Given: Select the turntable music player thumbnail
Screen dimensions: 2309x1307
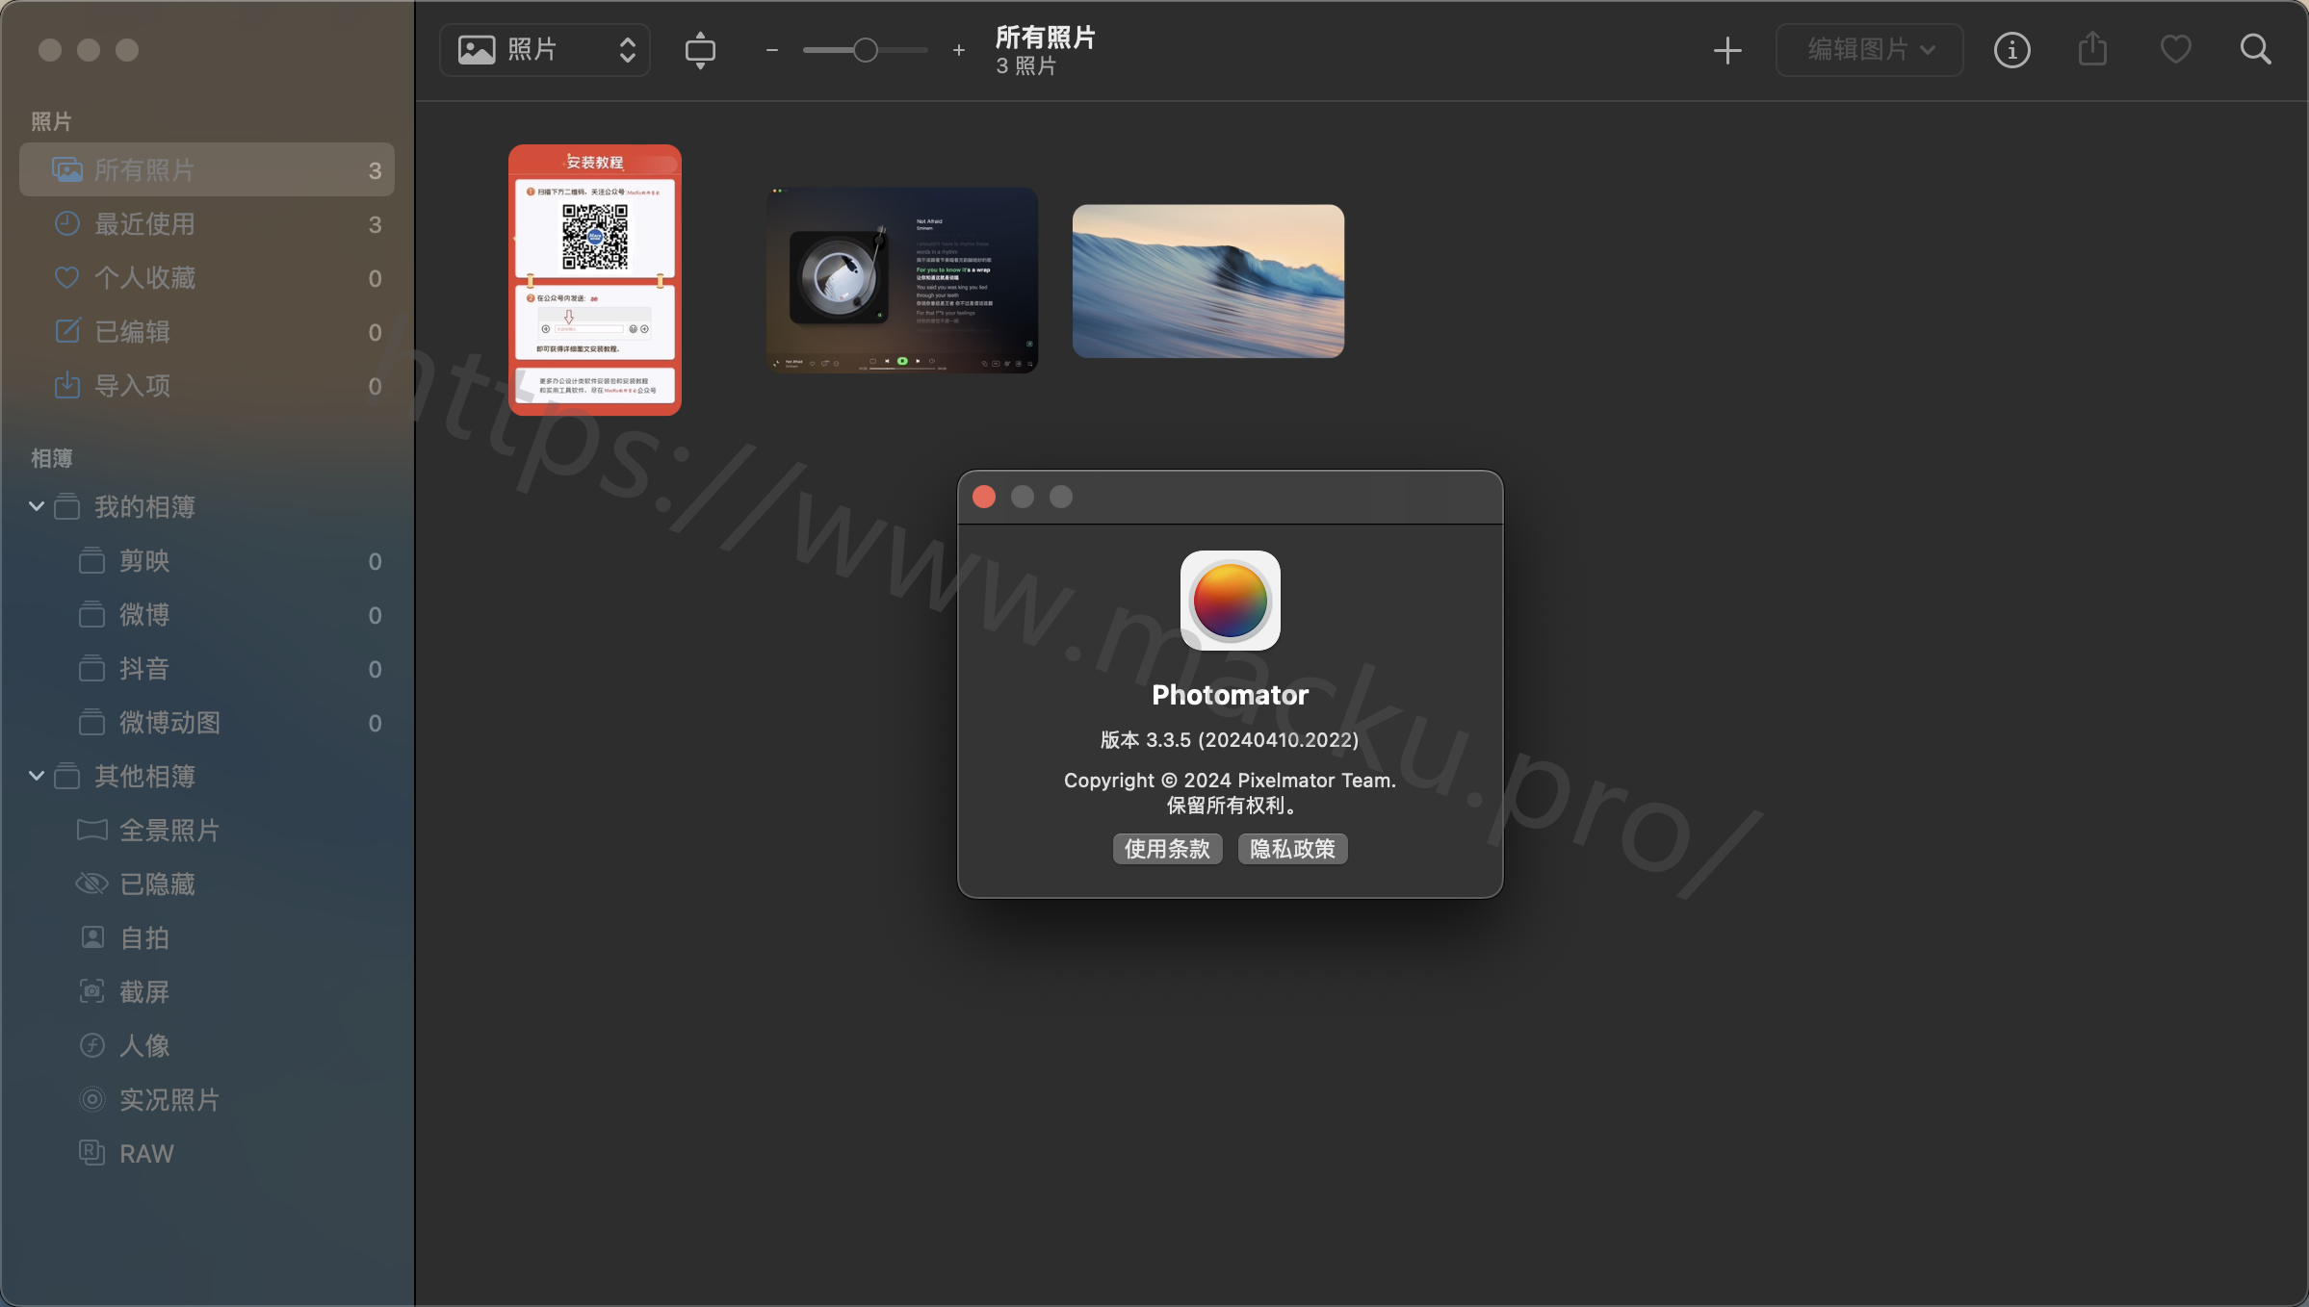Looking at the screenshot, I should pos(902,280).
